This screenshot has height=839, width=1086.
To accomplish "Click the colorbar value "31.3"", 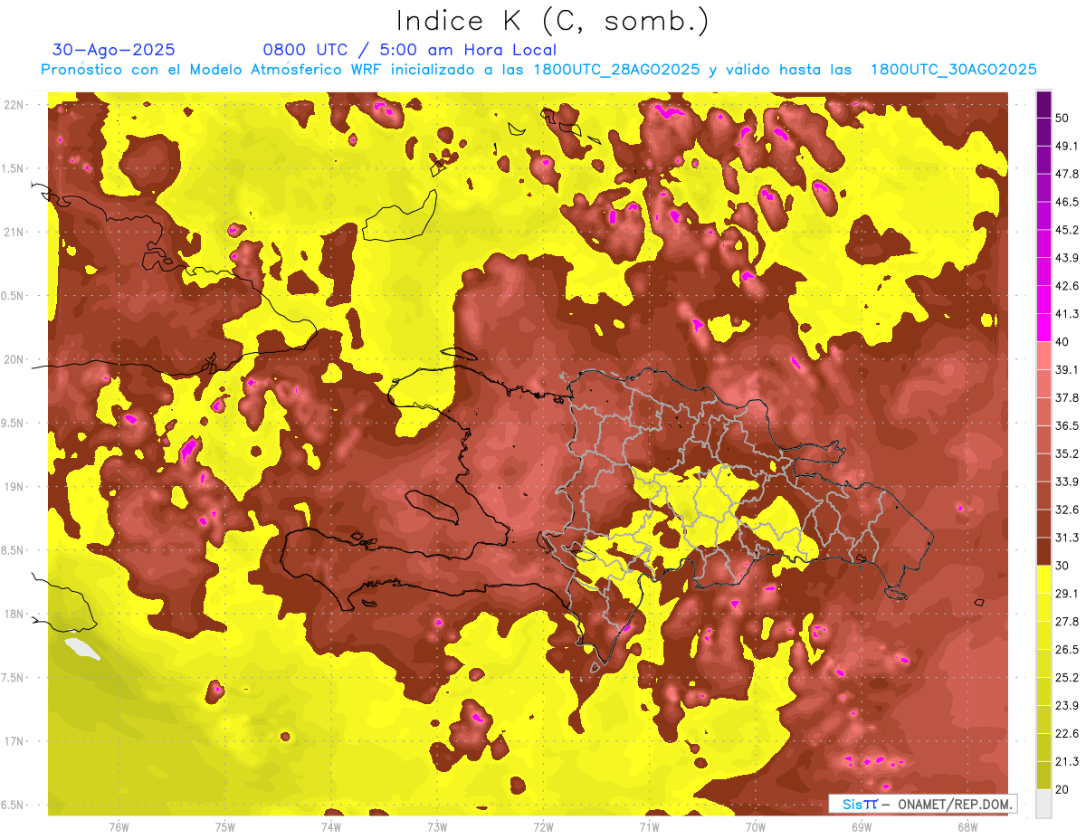I will point(1066,538).
